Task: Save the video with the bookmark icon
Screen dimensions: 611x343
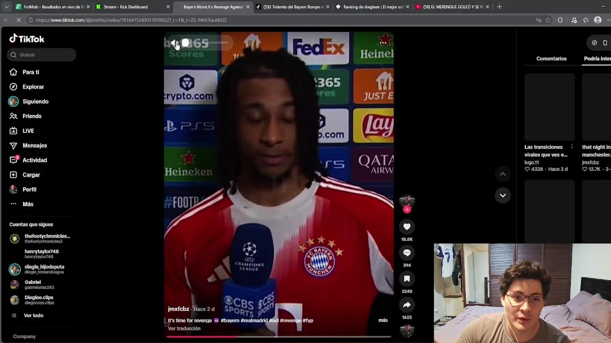Action: point(407,279)
